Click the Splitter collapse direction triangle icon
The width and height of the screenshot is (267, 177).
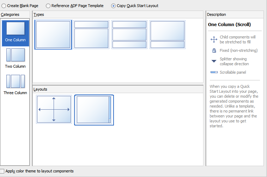[214, 61]
